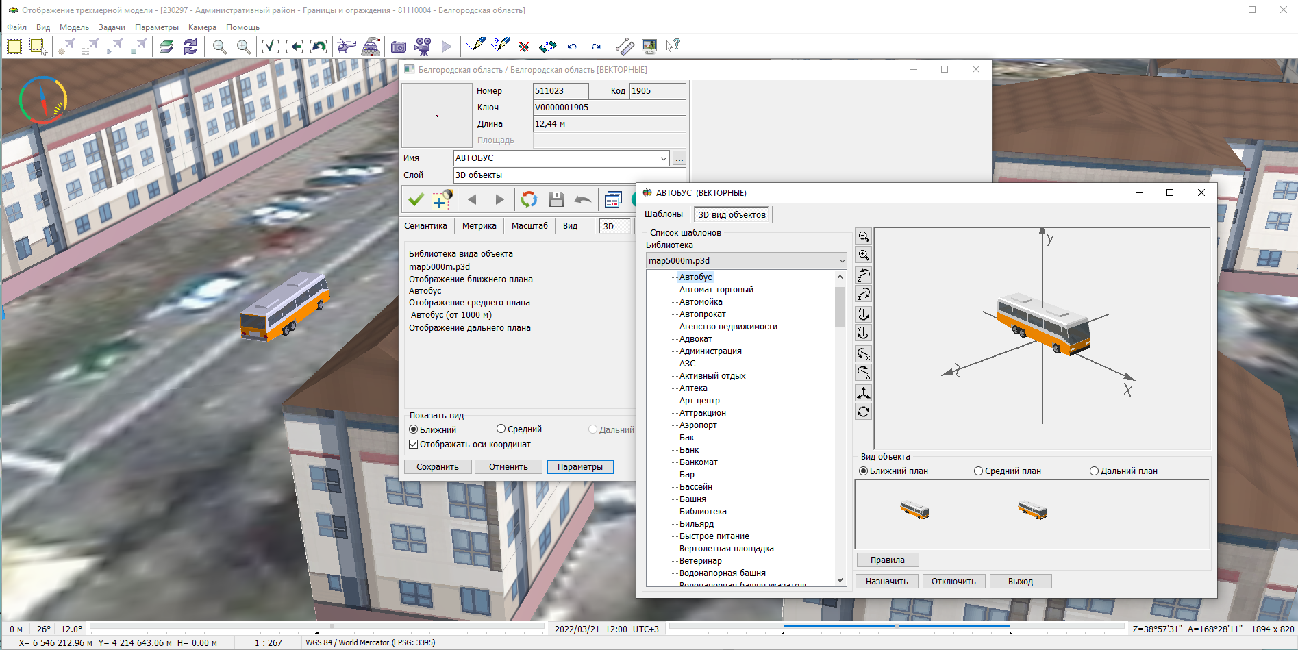Open the map5000m.p3d library dropdown

coord(842,261)
